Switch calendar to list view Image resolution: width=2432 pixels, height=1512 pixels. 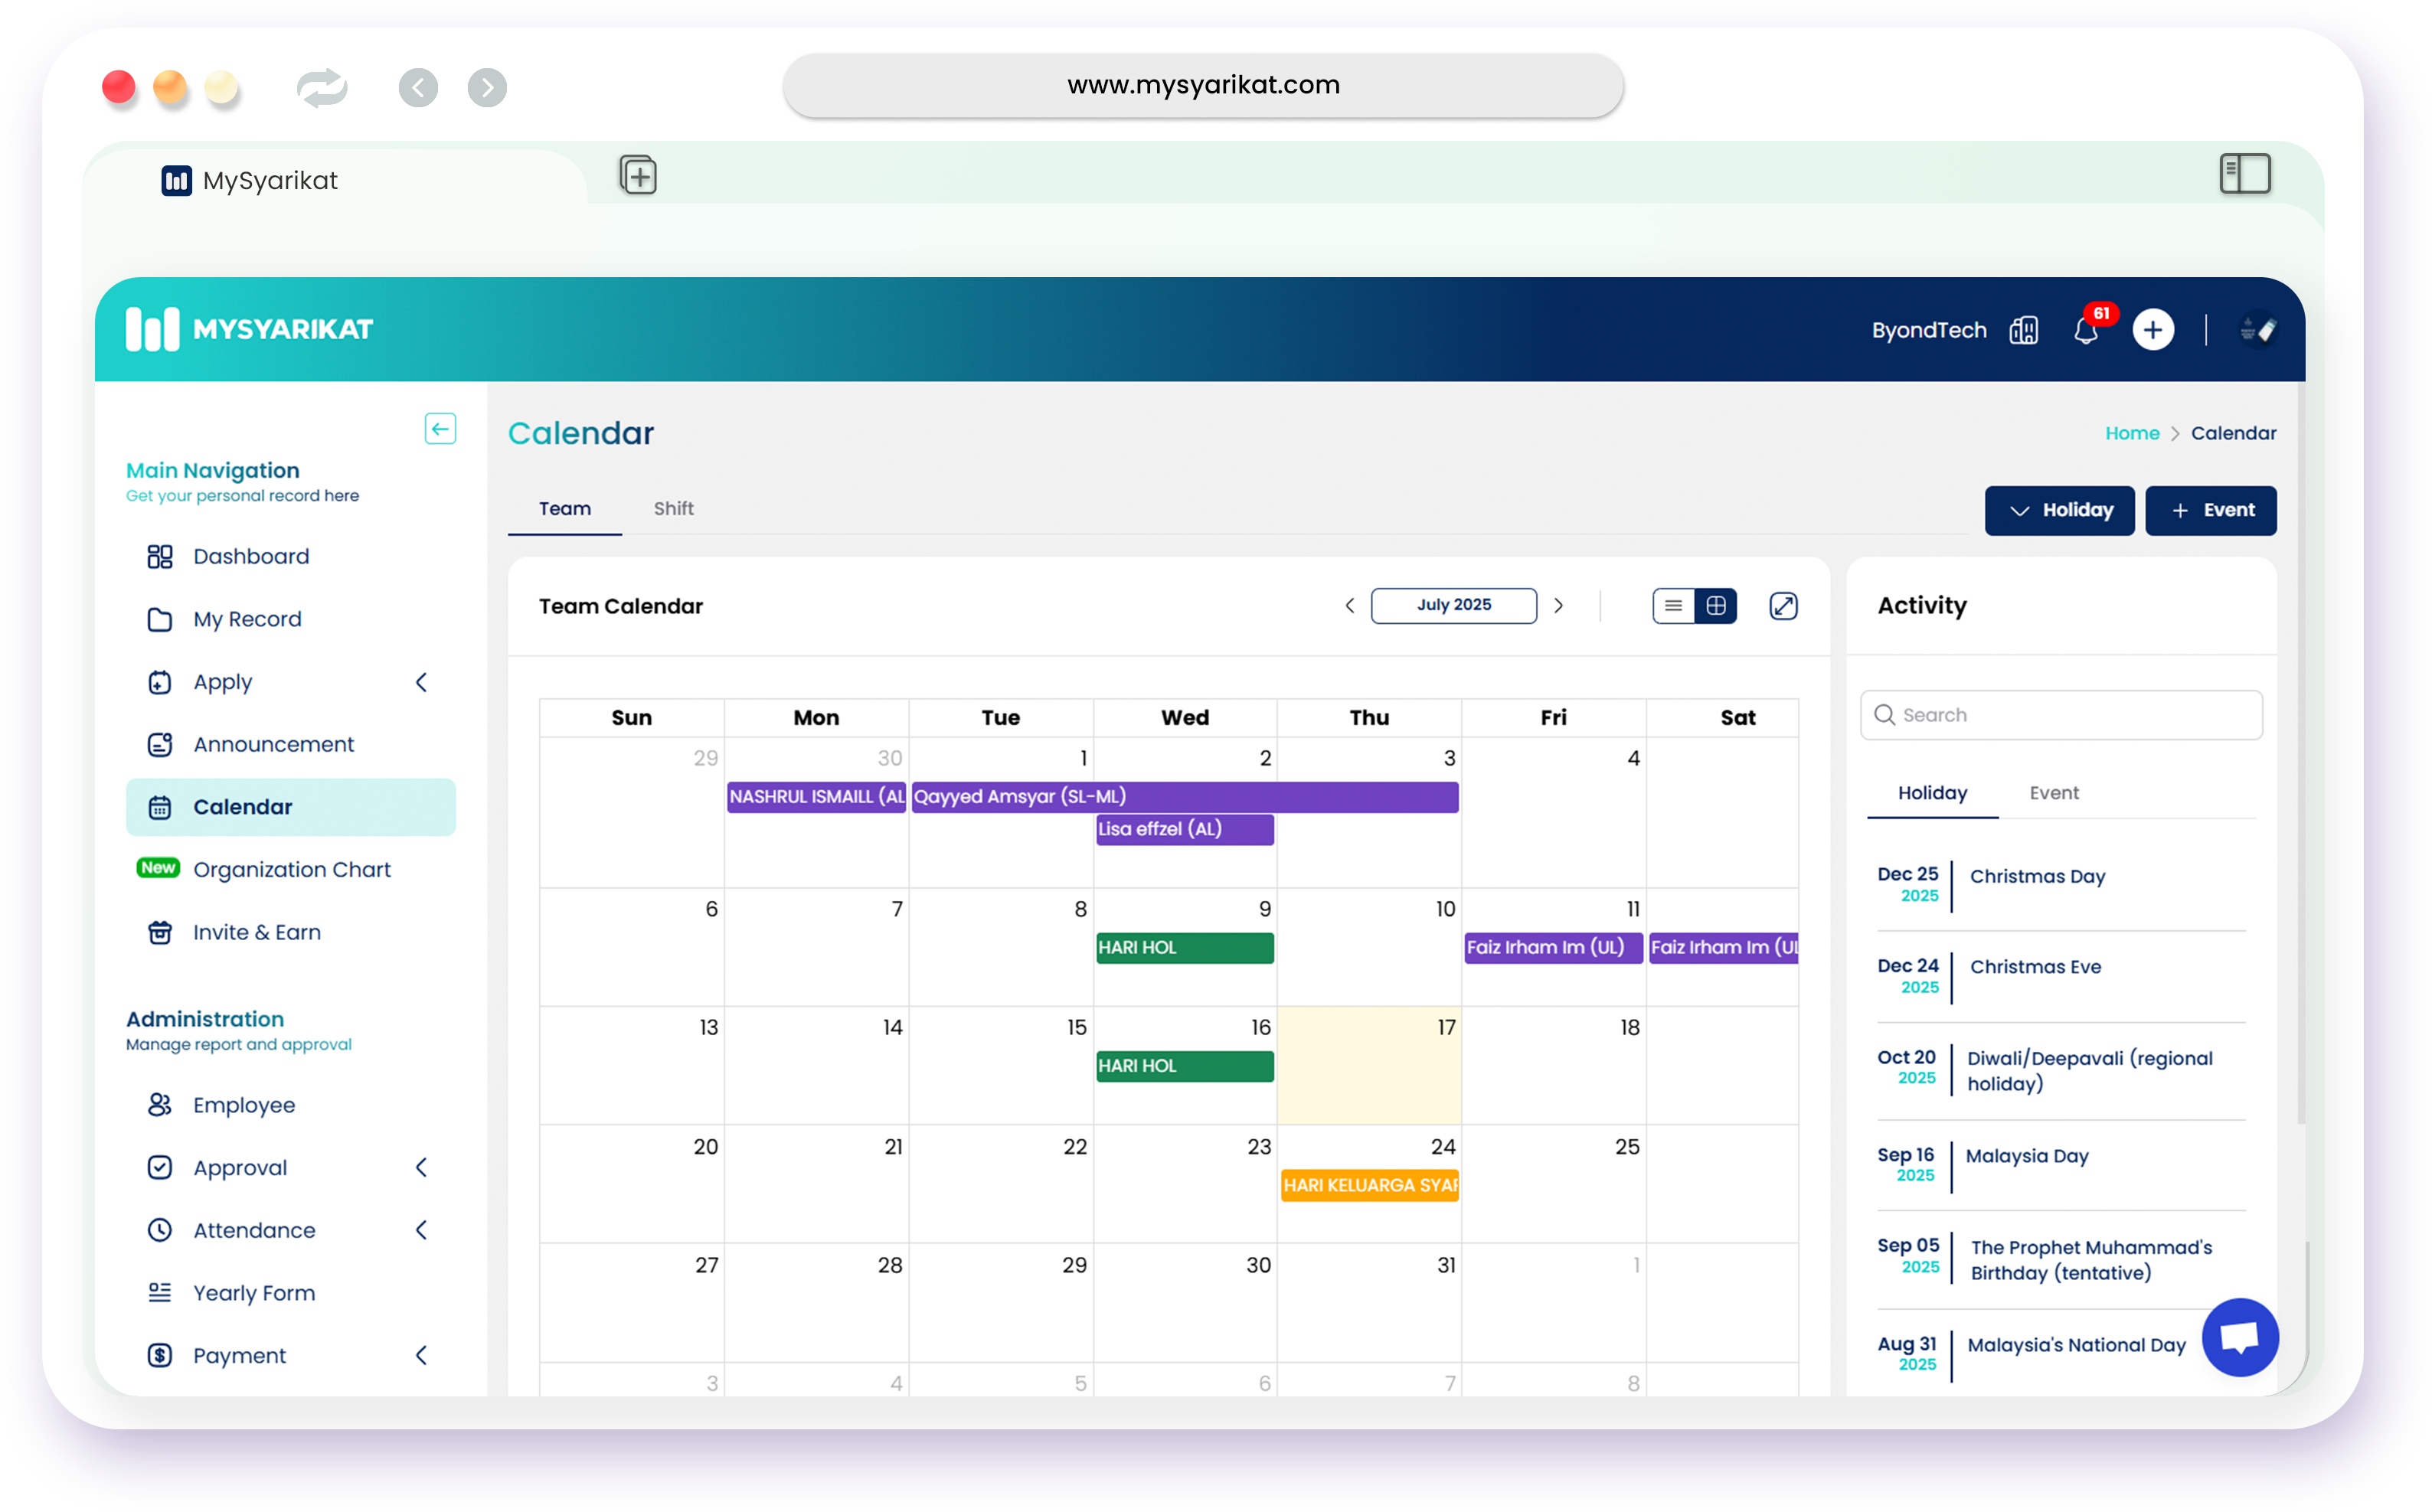1674,606
